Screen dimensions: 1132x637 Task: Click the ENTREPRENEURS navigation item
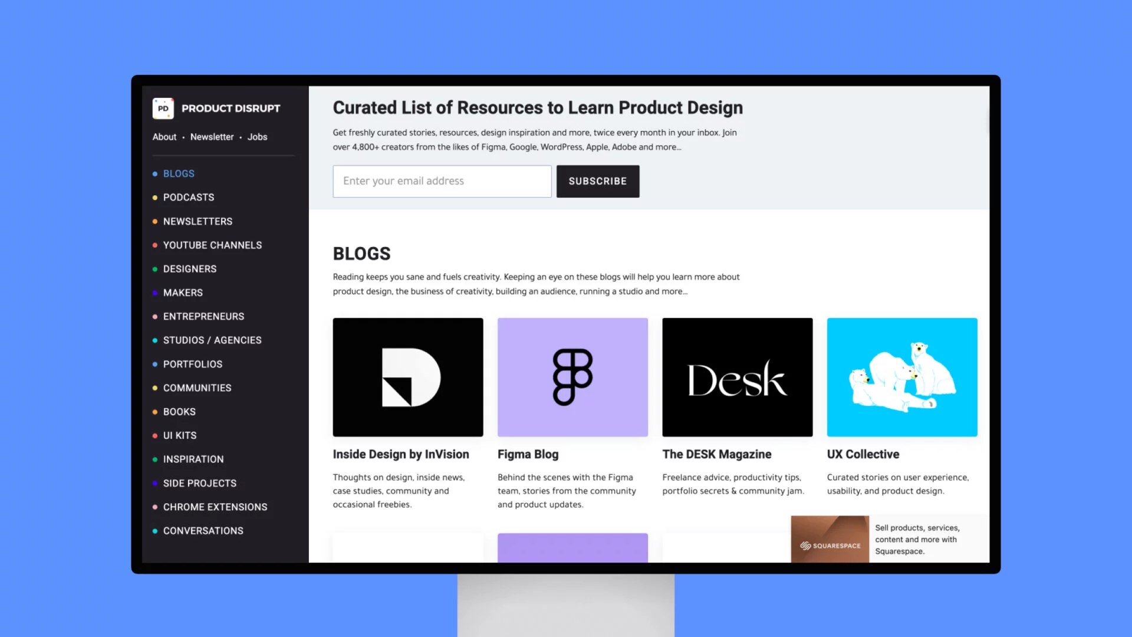click(x=203, y=316)
